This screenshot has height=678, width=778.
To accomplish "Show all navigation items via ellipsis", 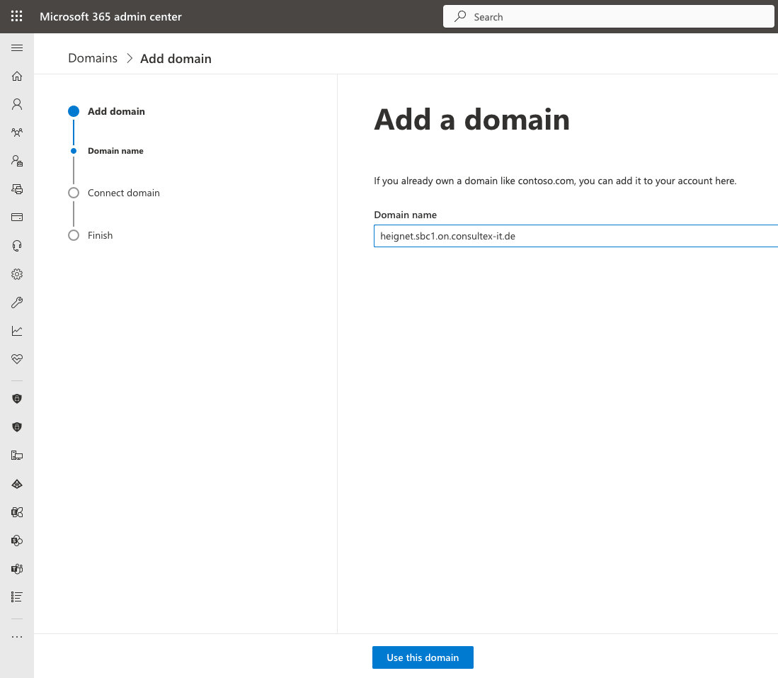I will tap(17, 637).
